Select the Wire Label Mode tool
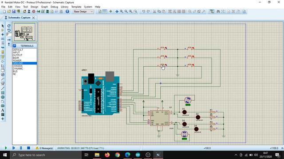Viewport: 284px width, 159px height. tap(3, 39)
